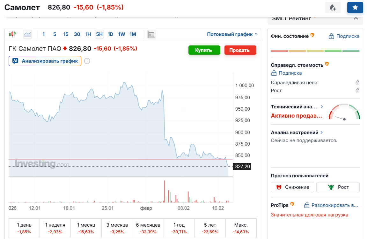
Task: Vote Снижение in user forecast
Action: coord(292,187)
